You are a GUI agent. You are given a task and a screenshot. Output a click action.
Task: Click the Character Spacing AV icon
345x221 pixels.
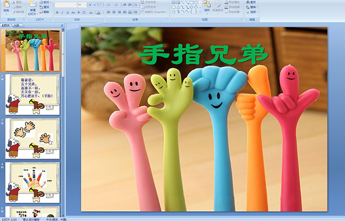click(x=84, y=12)
